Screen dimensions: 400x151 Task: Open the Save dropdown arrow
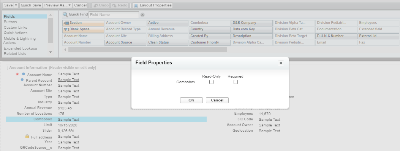[16, 5]
